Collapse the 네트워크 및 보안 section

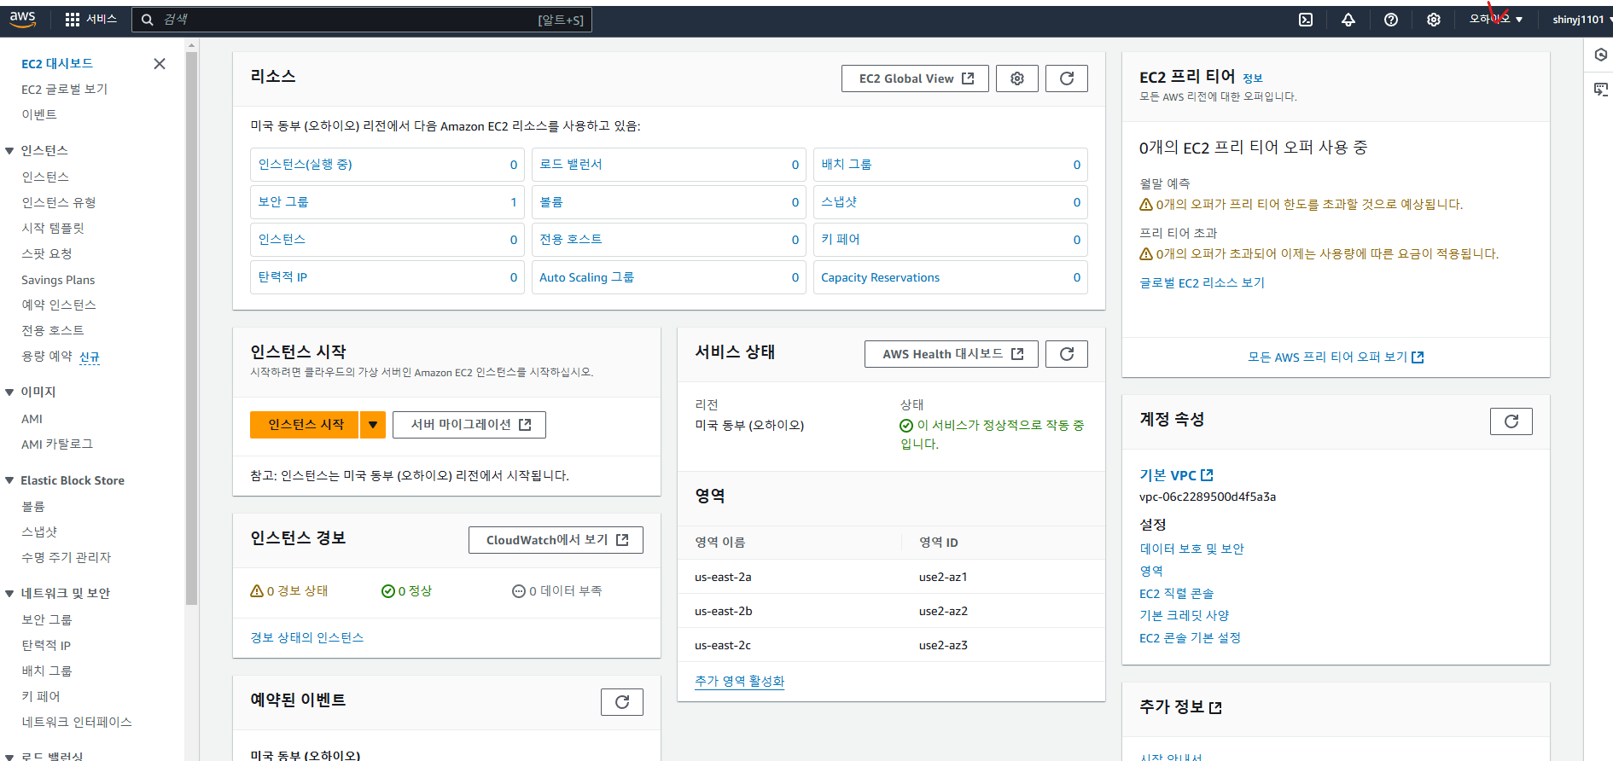coord(10,594)
